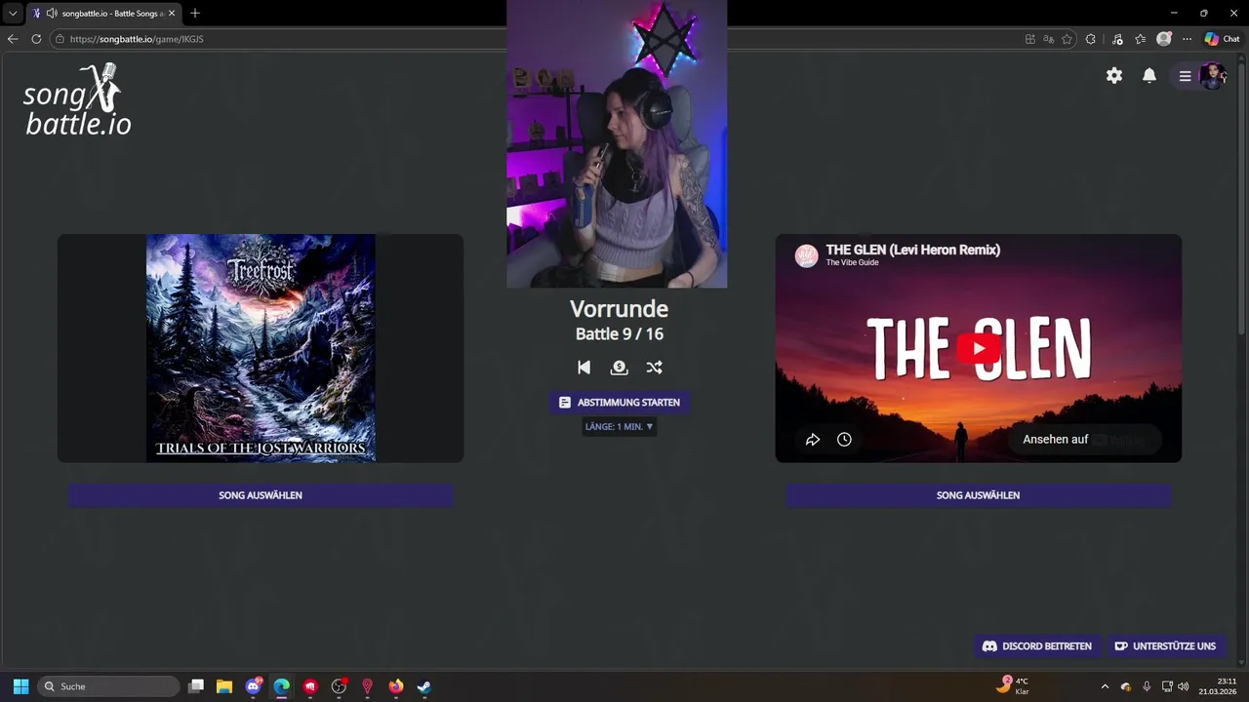The width and height of the screenshot is (1249, 702).
Task: Click the watch later clock icon
Action: (844, 440)
